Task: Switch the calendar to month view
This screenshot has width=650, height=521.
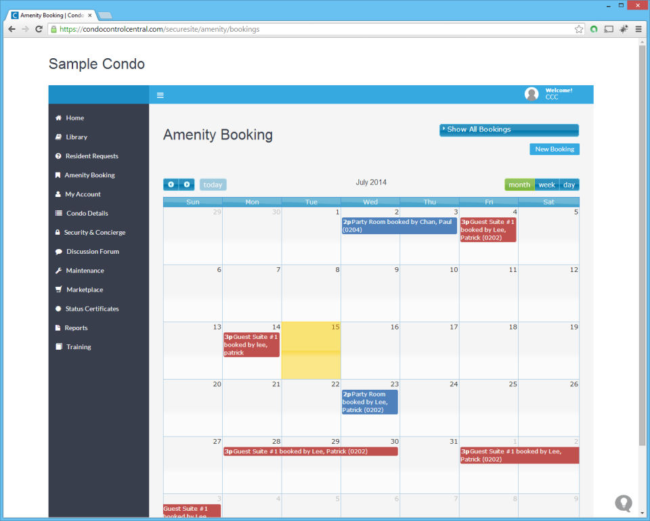Action: tap(519, 185)
